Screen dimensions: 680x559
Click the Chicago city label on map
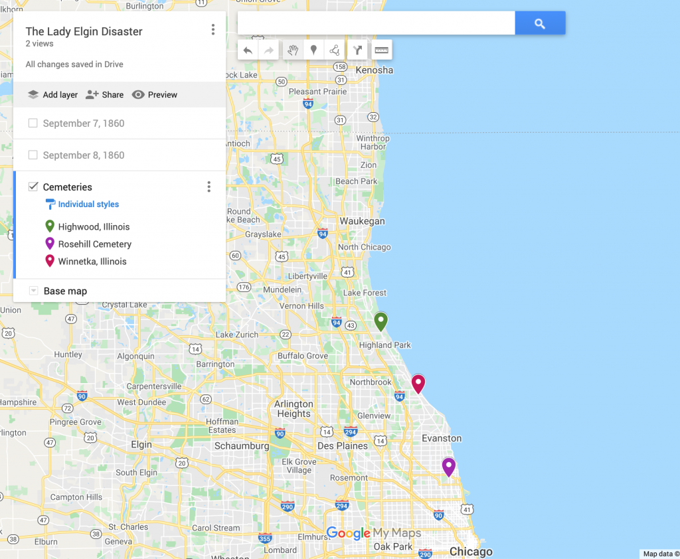[471, 551]
